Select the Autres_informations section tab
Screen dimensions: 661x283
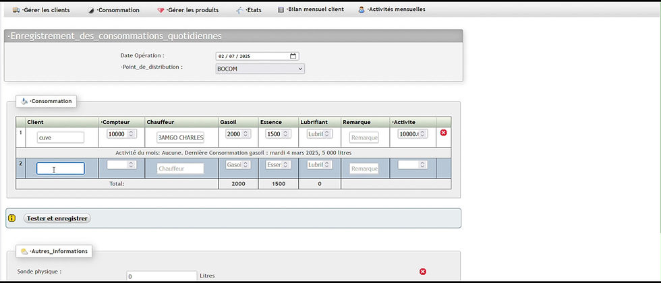click(x=54, y=251)
